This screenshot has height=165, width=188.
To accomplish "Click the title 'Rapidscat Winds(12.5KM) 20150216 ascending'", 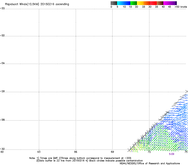I will click(x=37, y=4).
